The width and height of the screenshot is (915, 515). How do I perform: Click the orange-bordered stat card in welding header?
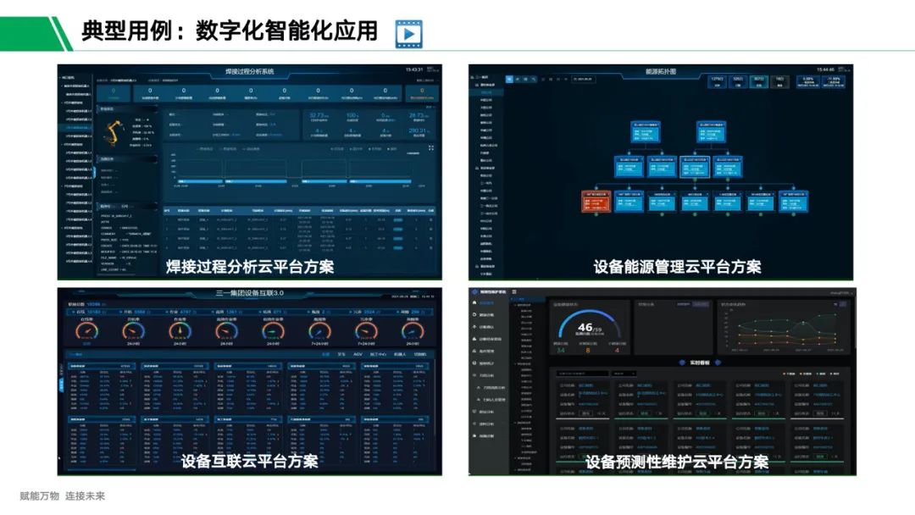tap(421, 94)
